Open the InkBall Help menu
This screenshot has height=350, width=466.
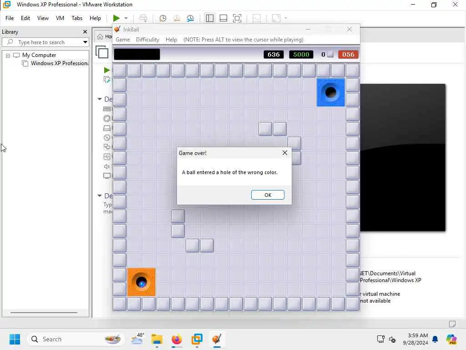171,40
